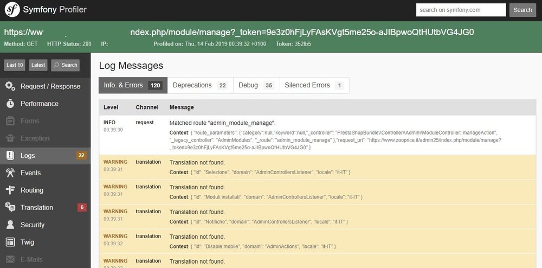
Task: Open the Forms menu item
Action: [x=30, y=121]
